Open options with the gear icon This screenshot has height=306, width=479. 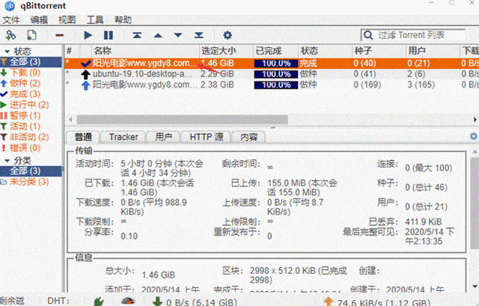228,35
